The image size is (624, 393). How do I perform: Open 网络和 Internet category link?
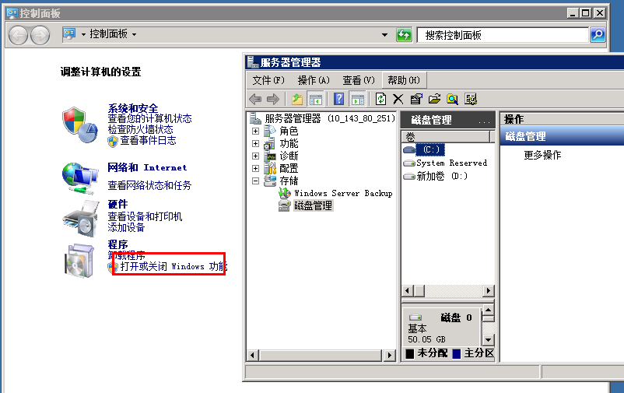point(147,167)
